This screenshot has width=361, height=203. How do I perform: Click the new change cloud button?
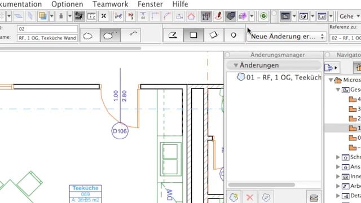[234, 197]
